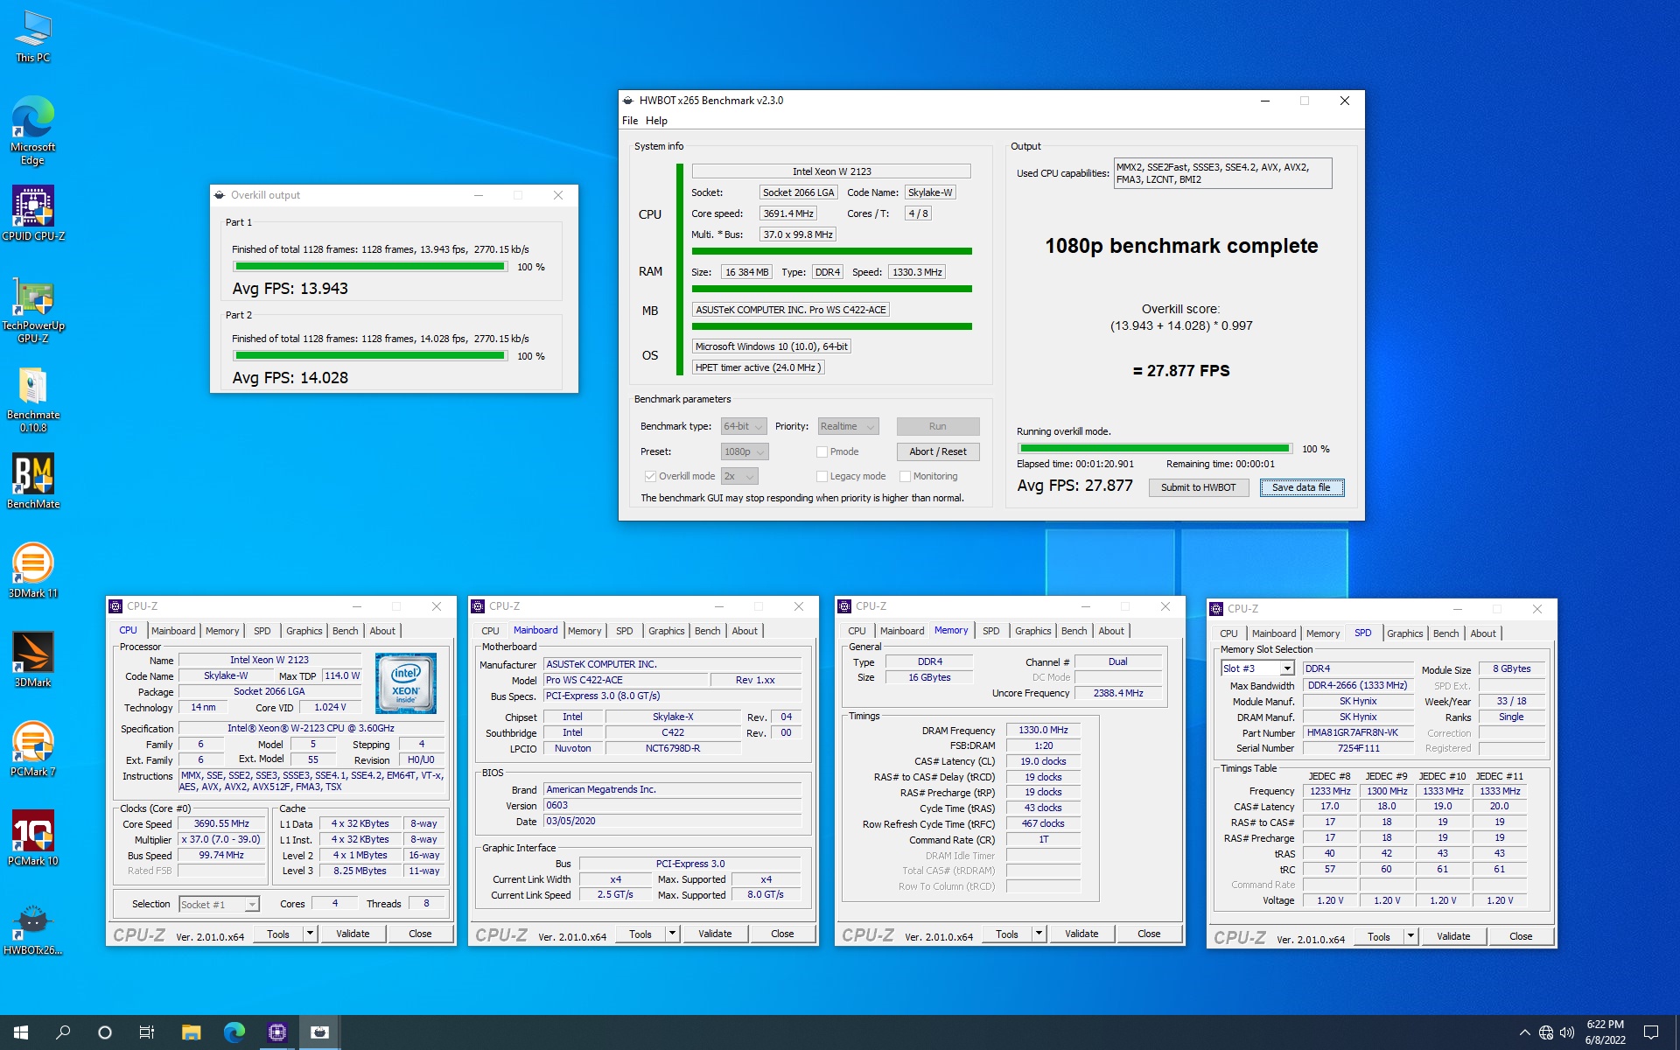Screen dimensions: 1680x1050
Task: Open Benchmark type 64-bit dropdown
Action: pyautogui.click(x=744, y=426)
